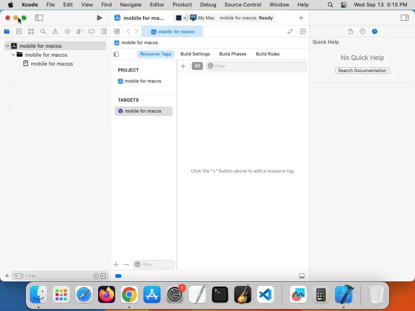Click the targets list Filter field
Screen dimensions: 415x311
click(x=154, y=264)
